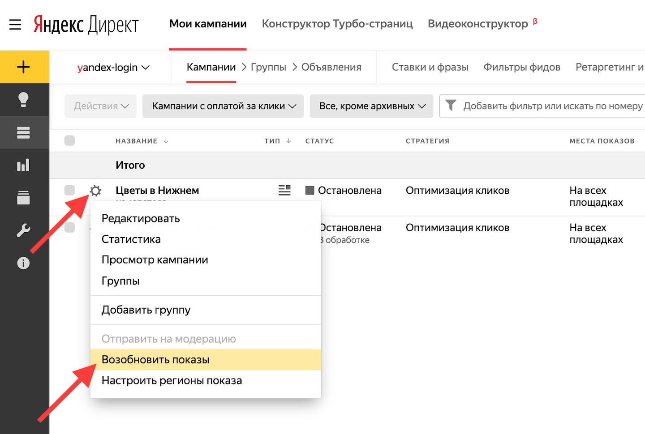Choose Возобновить показы in context menu
Image resolution: width=645 pixels, height=434 pixels.
(206, 360)
